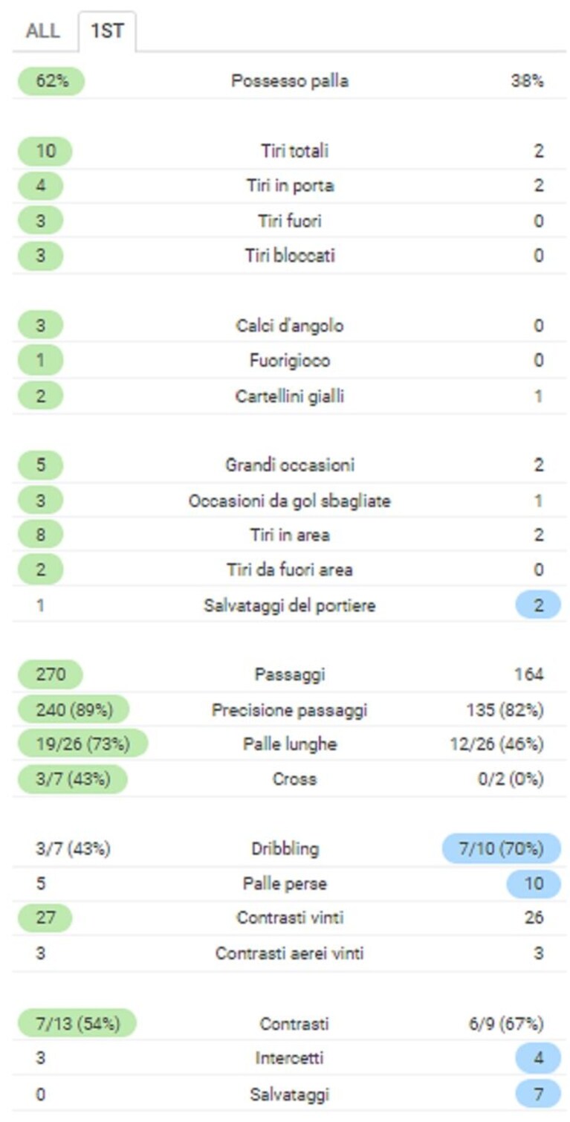This screenshot has width=570, height=1122.
Task: Click the blue 7/10 (70%) dribbling badge
Action: tap(501, 848)
